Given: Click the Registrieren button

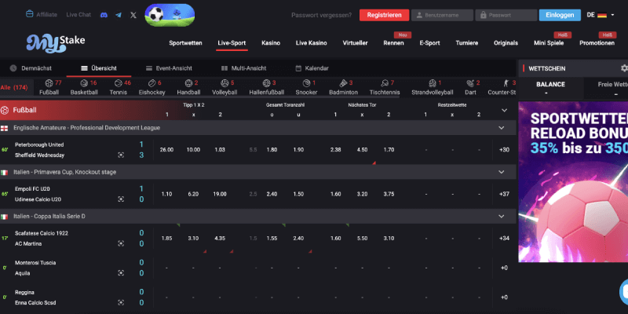Looking at the screenshot, I should pos(384,15).
